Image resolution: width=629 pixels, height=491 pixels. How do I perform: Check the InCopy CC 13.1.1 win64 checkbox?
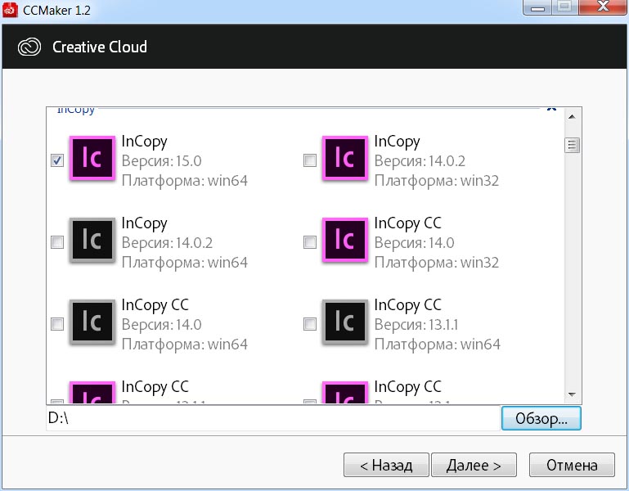310,323
